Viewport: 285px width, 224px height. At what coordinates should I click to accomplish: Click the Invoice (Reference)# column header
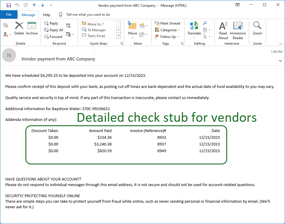pos(148,131)
